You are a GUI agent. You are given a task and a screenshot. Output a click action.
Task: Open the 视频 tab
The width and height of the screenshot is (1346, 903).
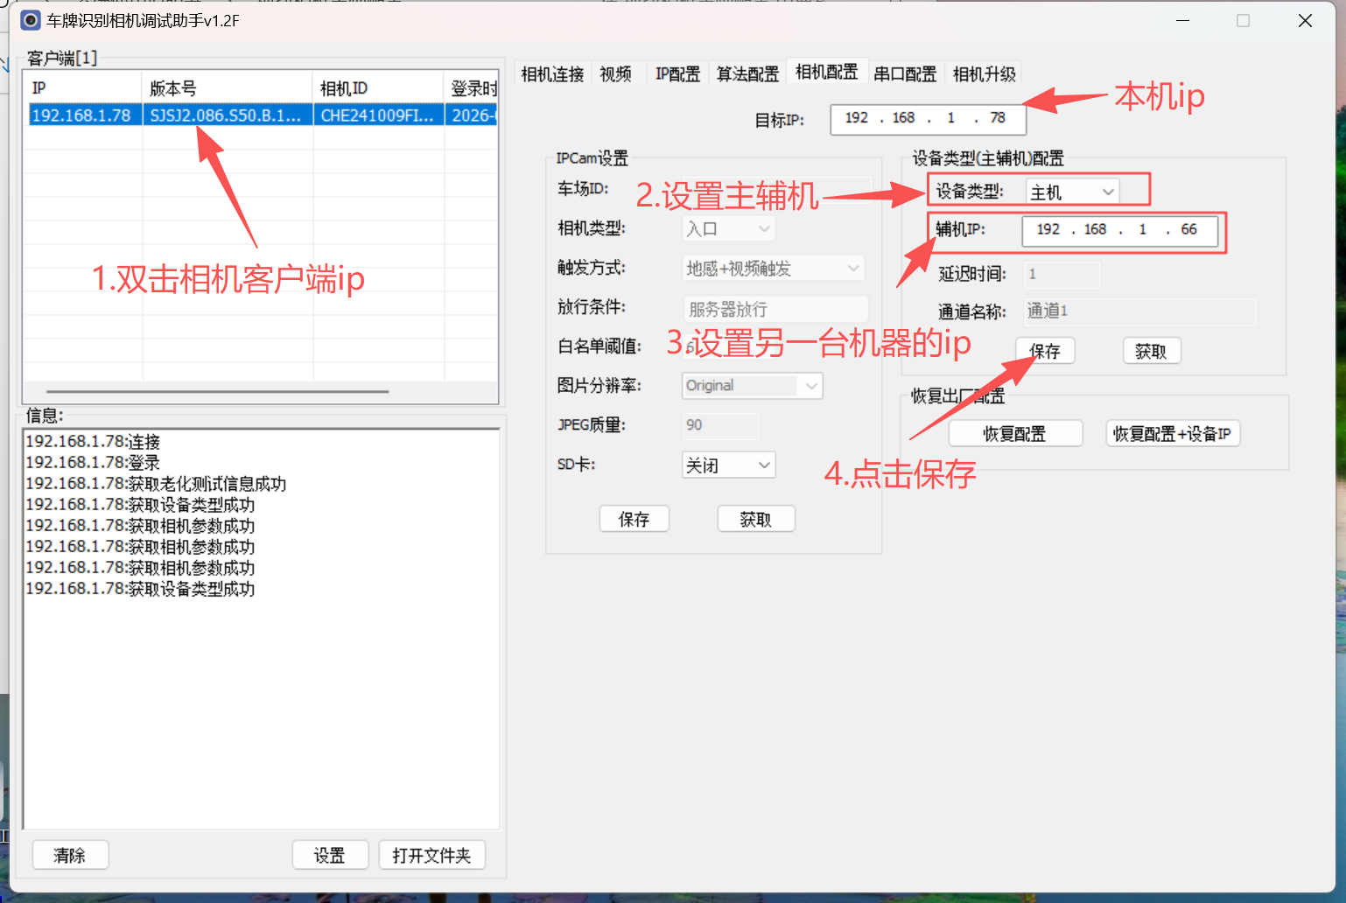coord(616,74)
